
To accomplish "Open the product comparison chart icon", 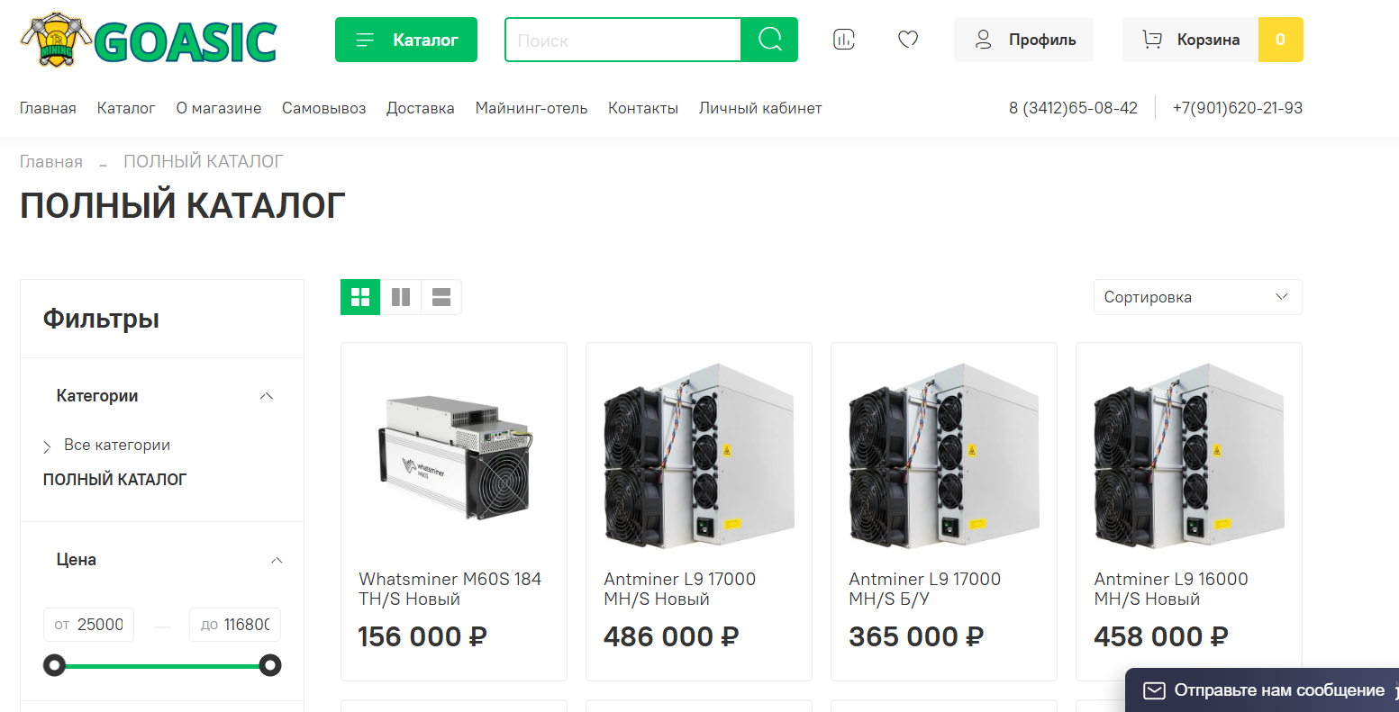I will (844, 40).
